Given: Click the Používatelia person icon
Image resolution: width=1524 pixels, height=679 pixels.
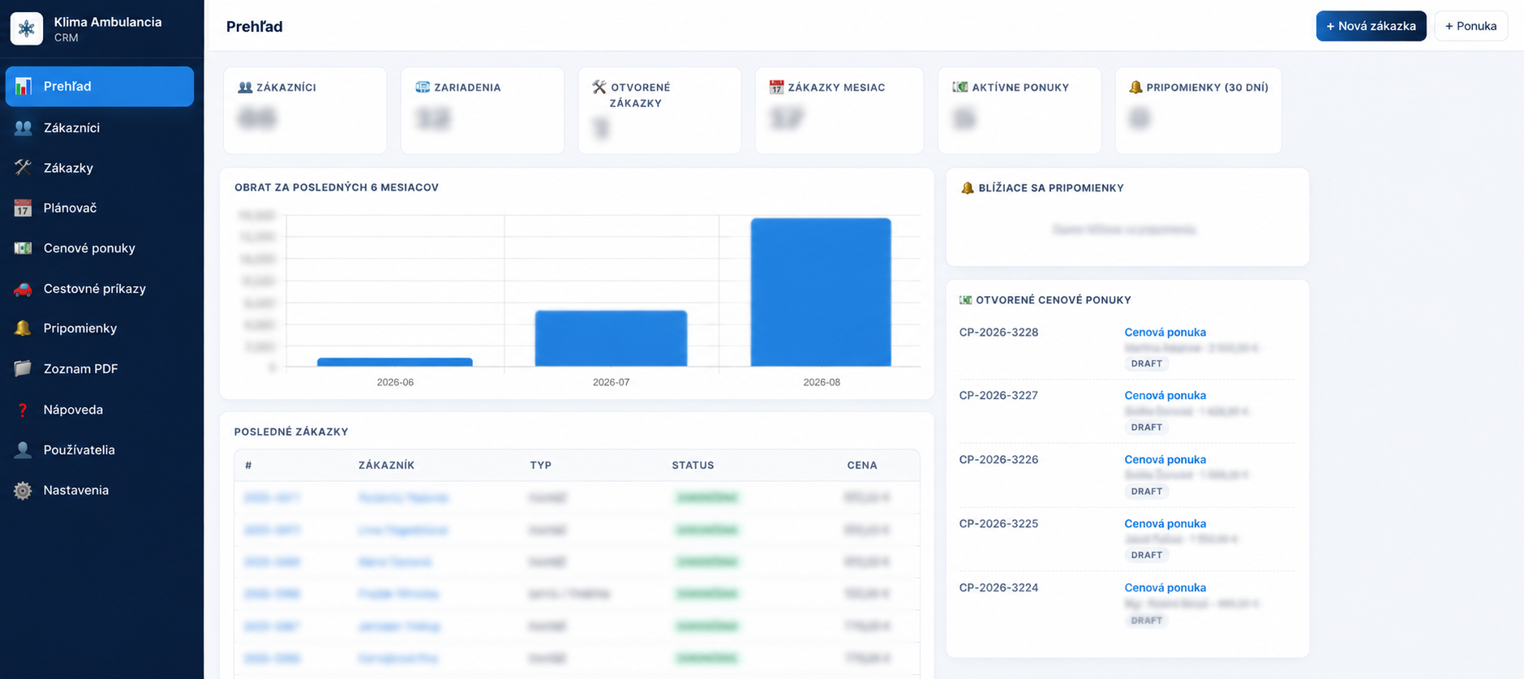Looking at the screenshot, I should pos(23,449).
